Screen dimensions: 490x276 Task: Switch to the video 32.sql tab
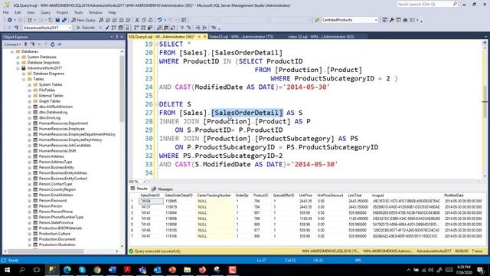pos(321,37)
